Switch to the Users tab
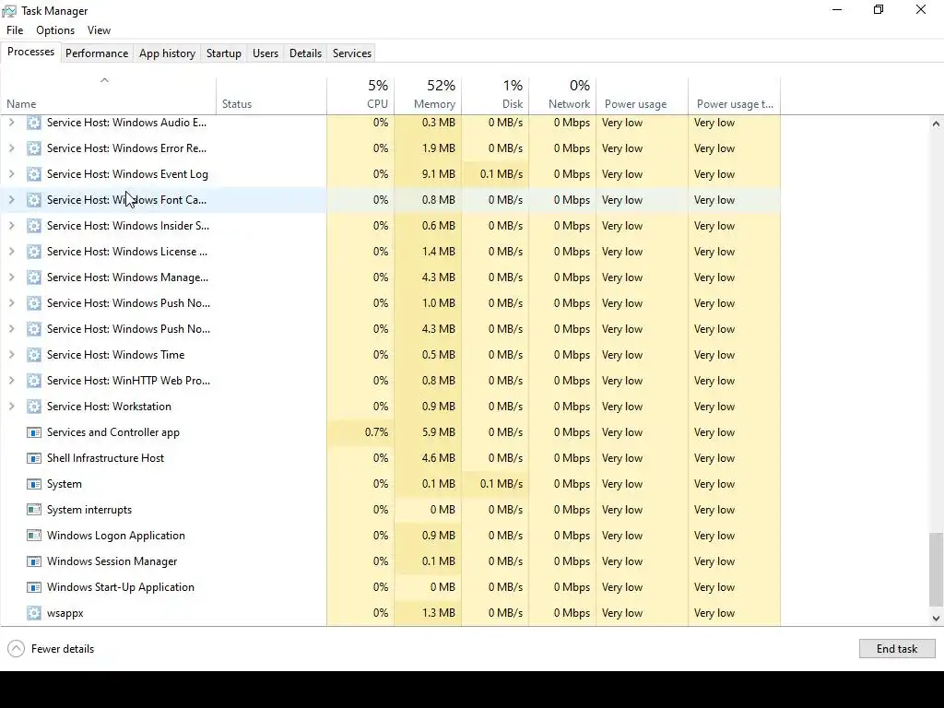The height and width of the screenshot is (708, 944). click(265, 53)
